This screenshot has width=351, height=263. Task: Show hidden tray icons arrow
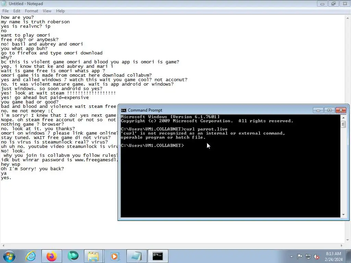coord(291,256)
